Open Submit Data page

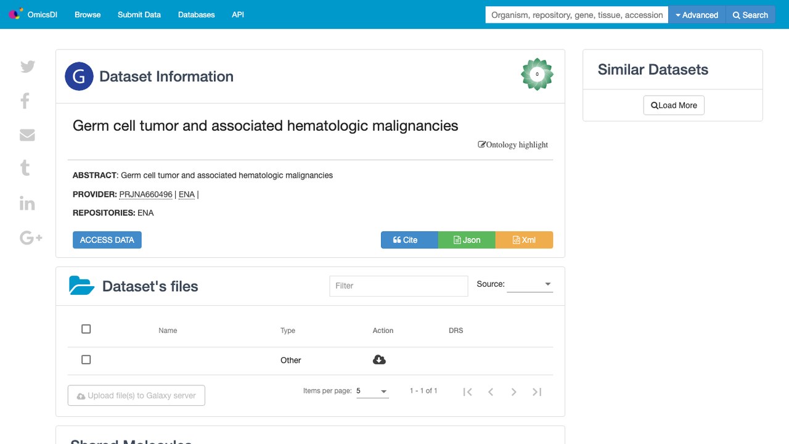click(139, 15)
